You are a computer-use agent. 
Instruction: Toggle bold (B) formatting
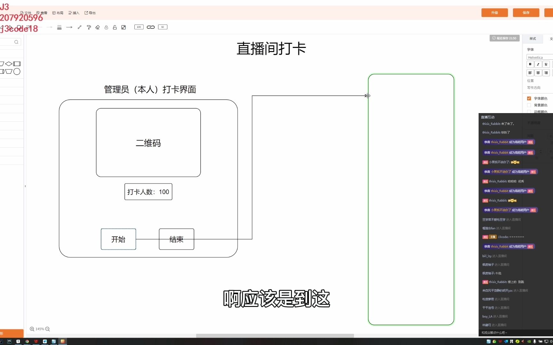pyautogui.click(x=530, y=64)
